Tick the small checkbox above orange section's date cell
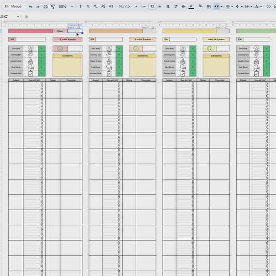276x276 pixels. [153, 27]
